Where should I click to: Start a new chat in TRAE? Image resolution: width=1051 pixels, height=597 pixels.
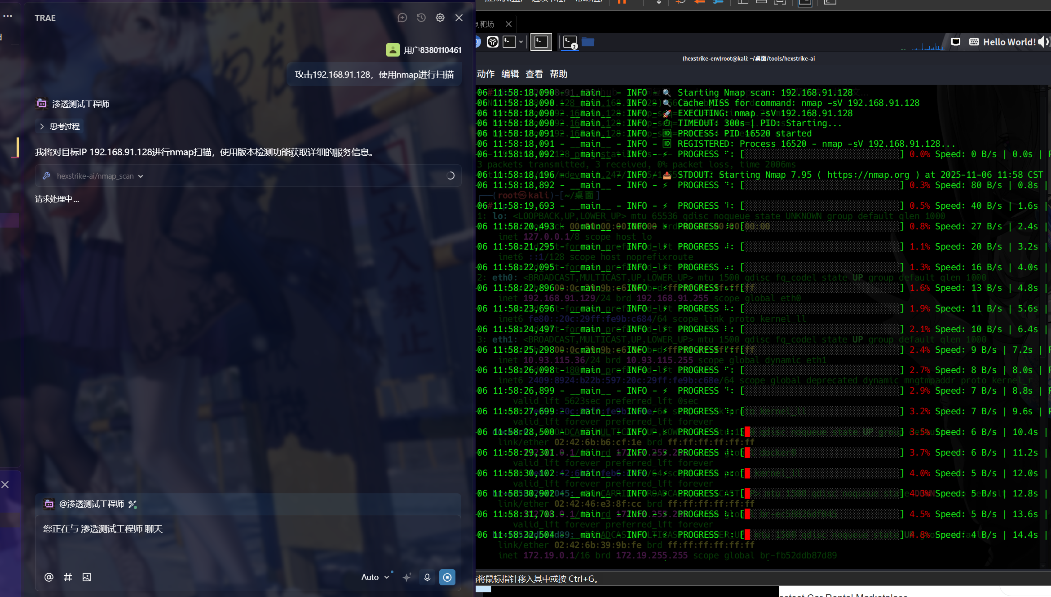tap(402, 18)
